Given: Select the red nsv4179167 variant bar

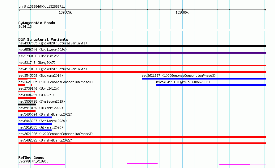Looking at the screenshot, I should [142, 72].
